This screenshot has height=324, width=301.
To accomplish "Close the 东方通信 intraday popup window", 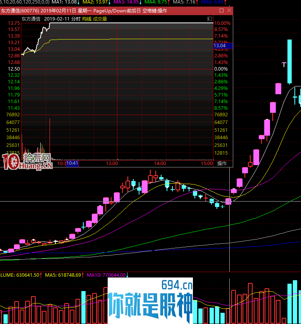I will click(229, 10).
